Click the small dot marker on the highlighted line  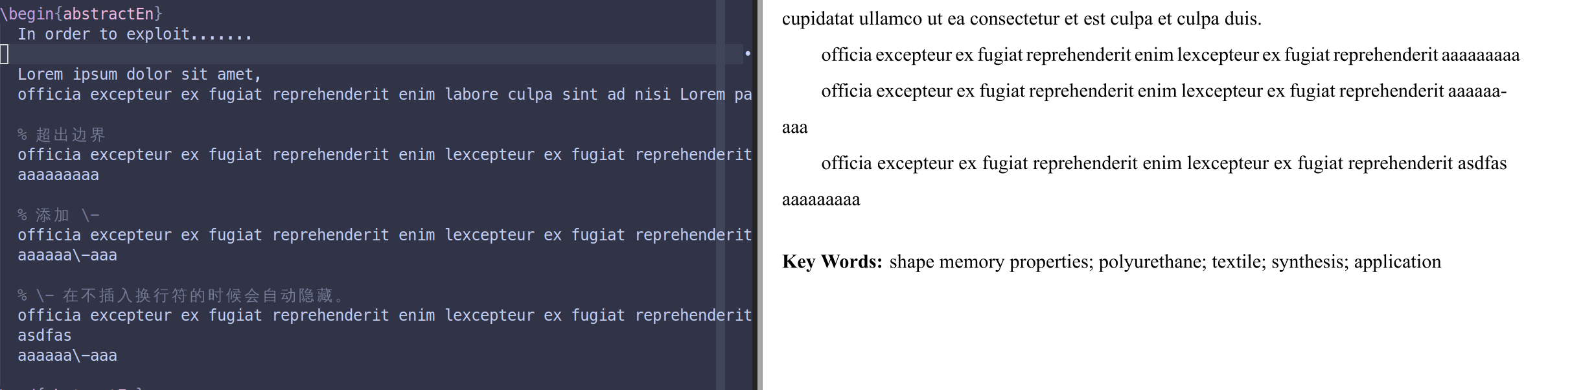pos(747,54)
